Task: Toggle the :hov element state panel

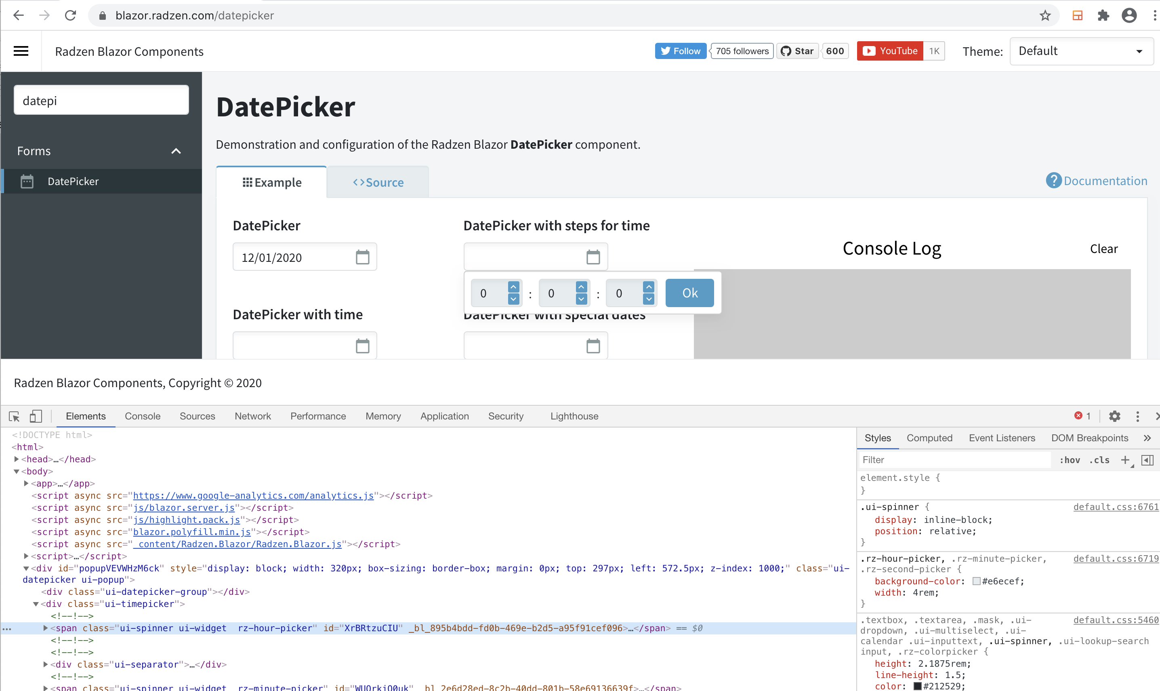Action: tap(1070, 460)
